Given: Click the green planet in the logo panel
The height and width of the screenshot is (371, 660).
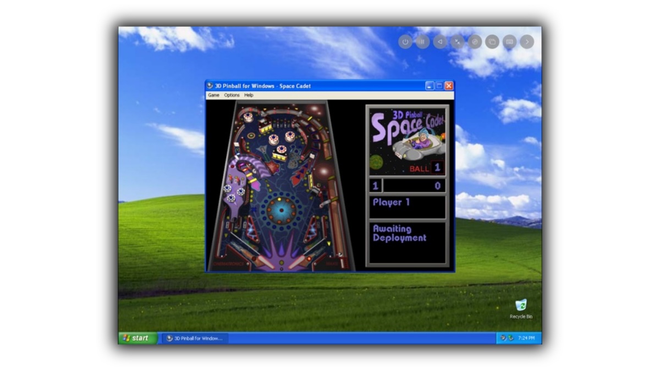Looking at the screenshot, I should [x=375, y=162].
